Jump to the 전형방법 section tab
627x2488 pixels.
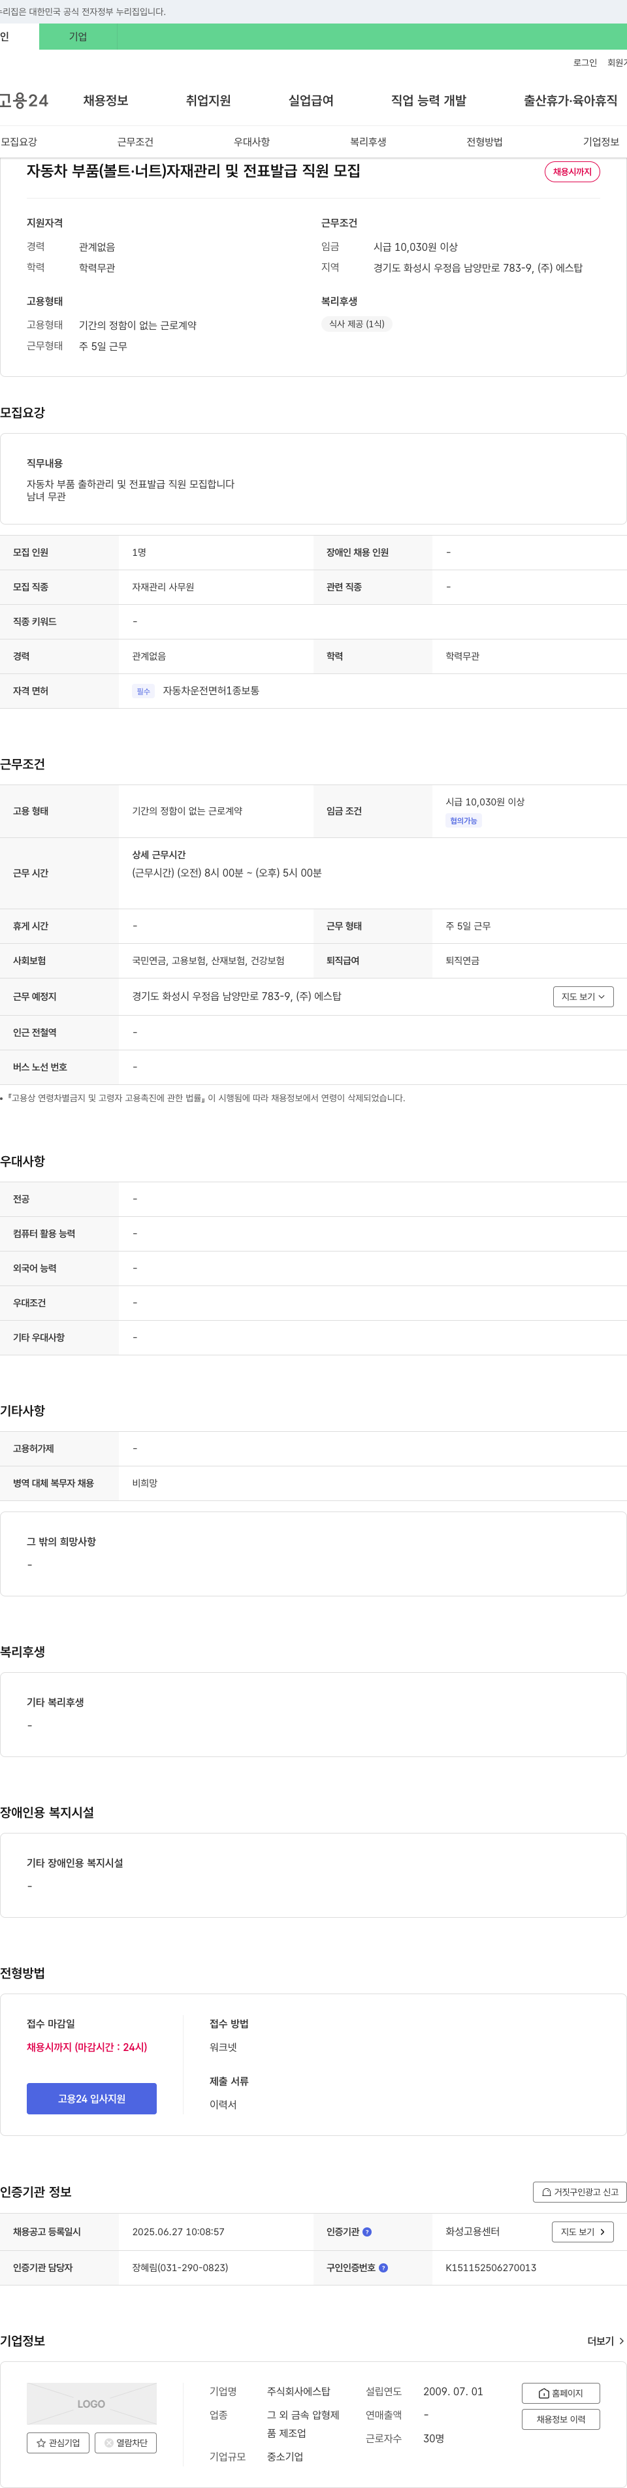485,142
